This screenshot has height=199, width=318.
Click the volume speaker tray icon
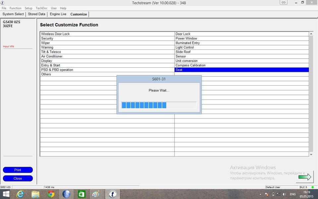(284, 194)
